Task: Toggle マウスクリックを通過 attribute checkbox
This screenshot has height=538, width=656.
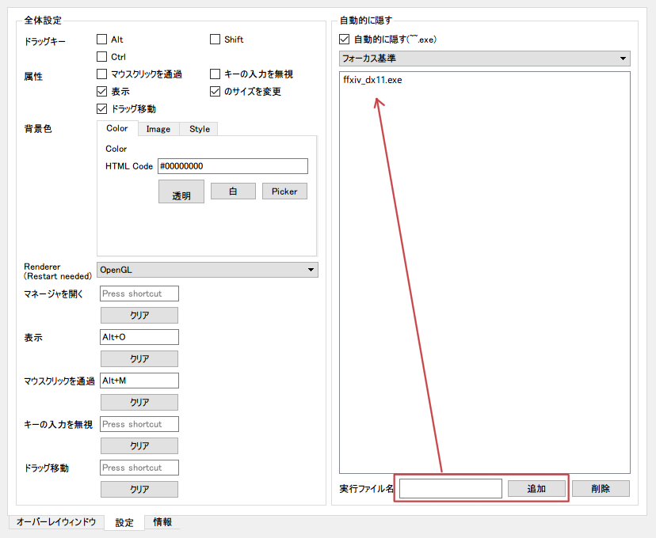Action: [x=101, y=74]
